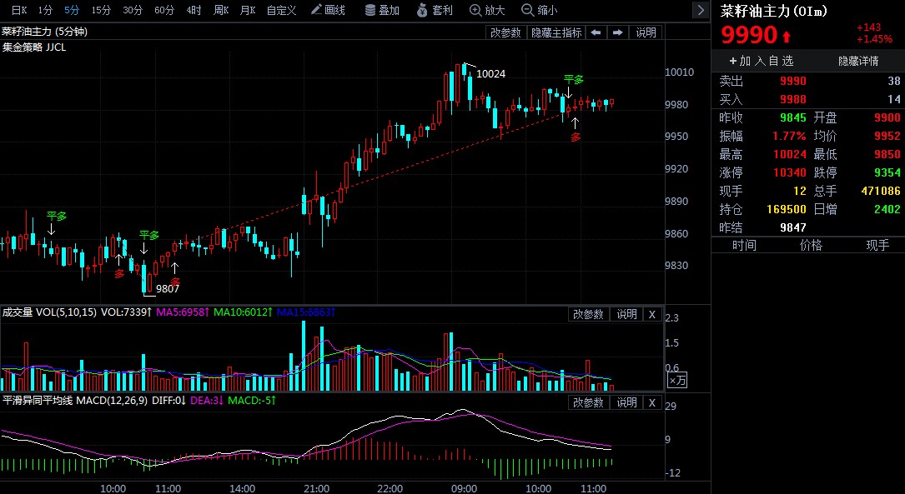Click the 买入 bid price row

click(810, 100)
